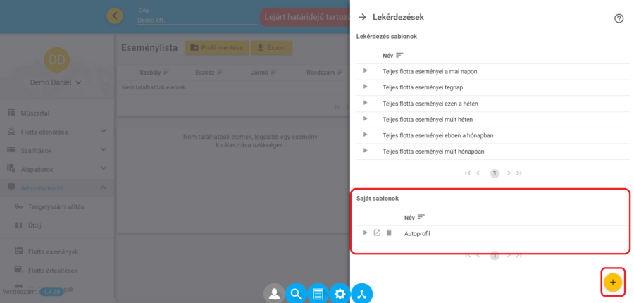
Task: Go to next page of query templates
Action: [509, 173]
